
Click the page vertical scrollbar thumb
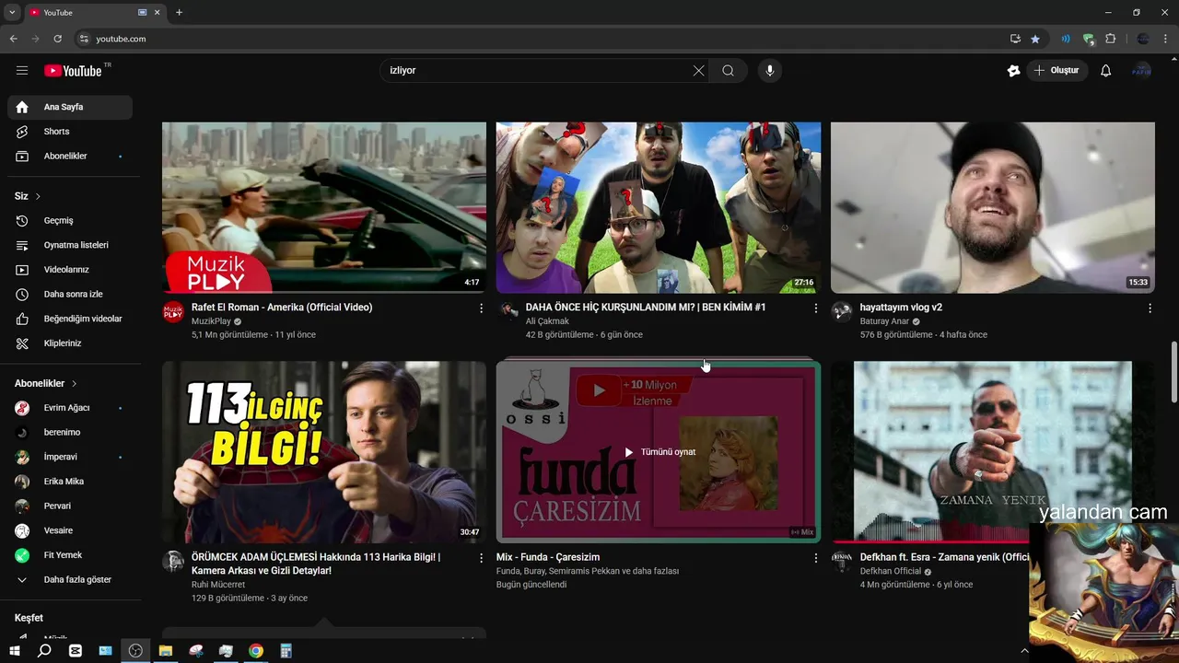point(1173,371)
